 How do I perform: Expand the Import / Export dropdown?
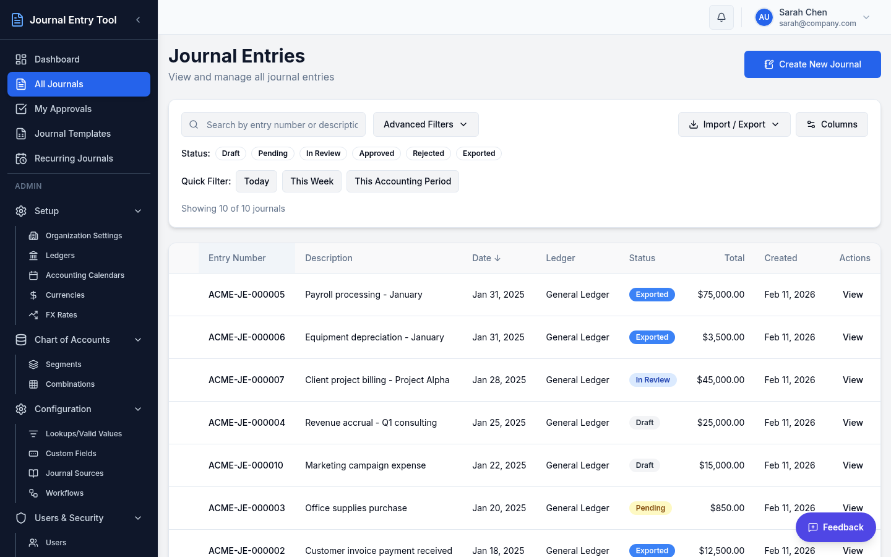pyautogui.click(x=734, y=124)
